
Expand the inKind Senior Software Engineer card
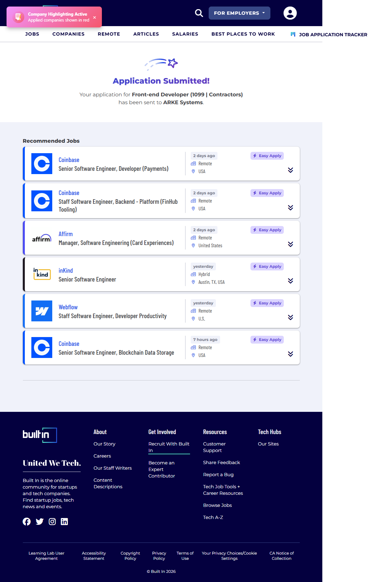coord(290,281)
